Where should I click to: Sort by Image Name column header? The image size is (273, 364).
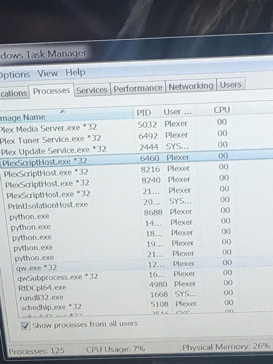66,115
